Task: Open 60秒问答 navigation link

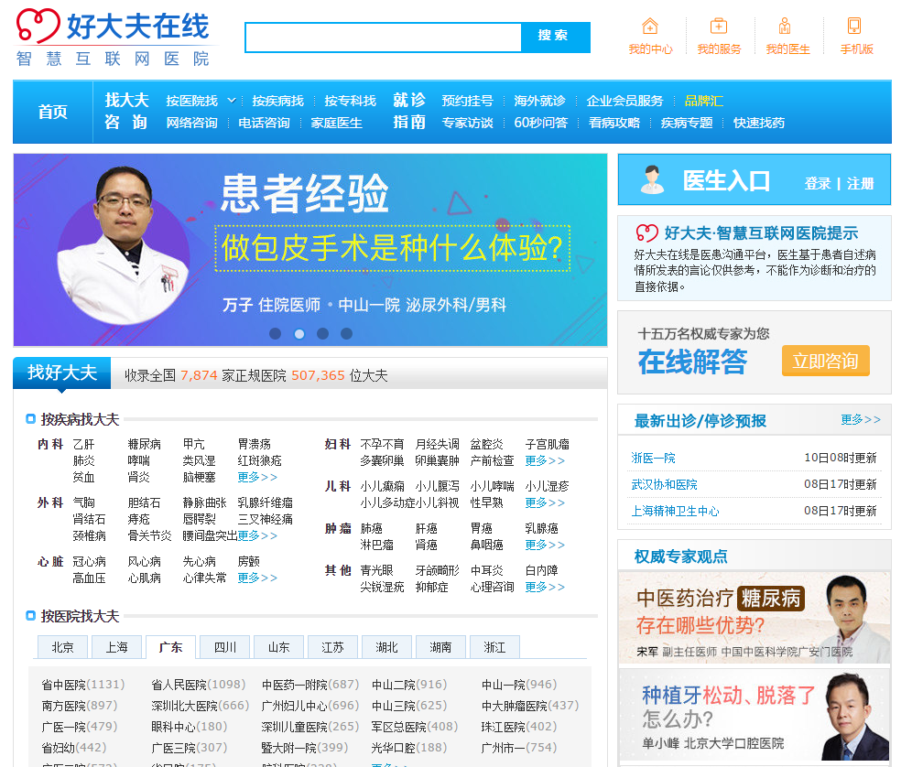Action: 541,123
